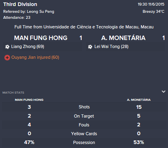The width and height of the screenshot is (168, 148).
Task: Open referee Leong Su Peng's profile
Action: [41, 12]
